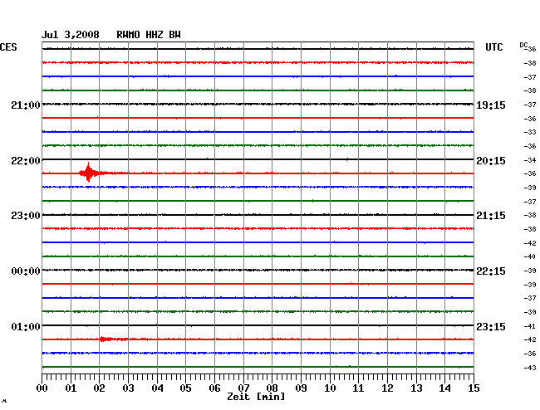The image size is (540, 410).
Task: Select the DC offset value "-33"
Action: coord(530,132)
